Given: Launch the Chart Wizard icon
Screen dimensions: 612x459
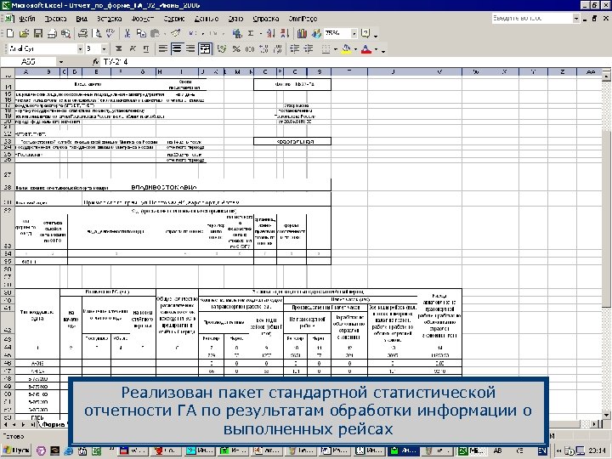Looking at the screenshot, I should pos(302,33).
